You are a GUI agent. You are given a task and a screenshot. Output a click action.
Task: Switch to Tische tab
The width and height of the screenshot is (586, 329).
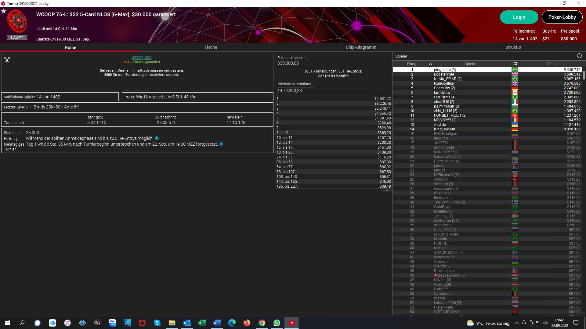tap(211, 47)
